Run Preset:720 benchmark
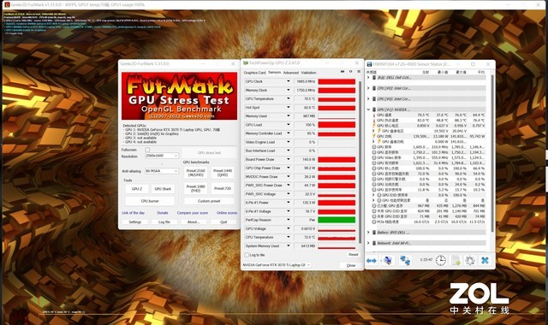Viewport: 548px width, 325px height. coord(223,188)
